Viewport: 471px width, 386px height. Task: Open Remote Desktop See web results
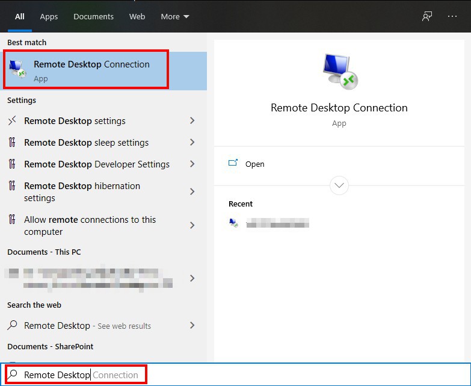tap(103, 326)
